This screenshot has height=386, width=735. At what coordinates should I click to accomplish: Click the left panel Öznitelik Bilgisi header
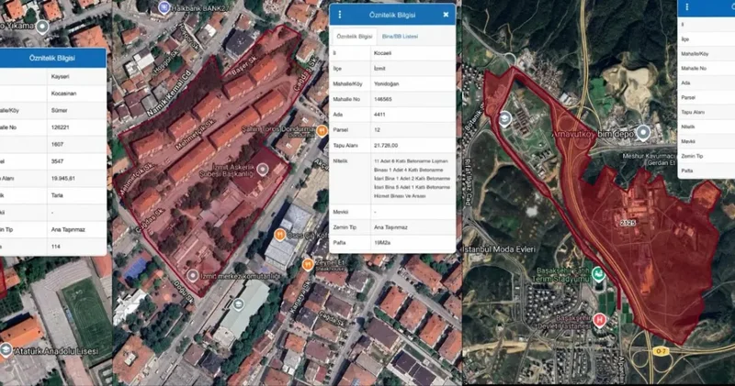coord(52,57)
